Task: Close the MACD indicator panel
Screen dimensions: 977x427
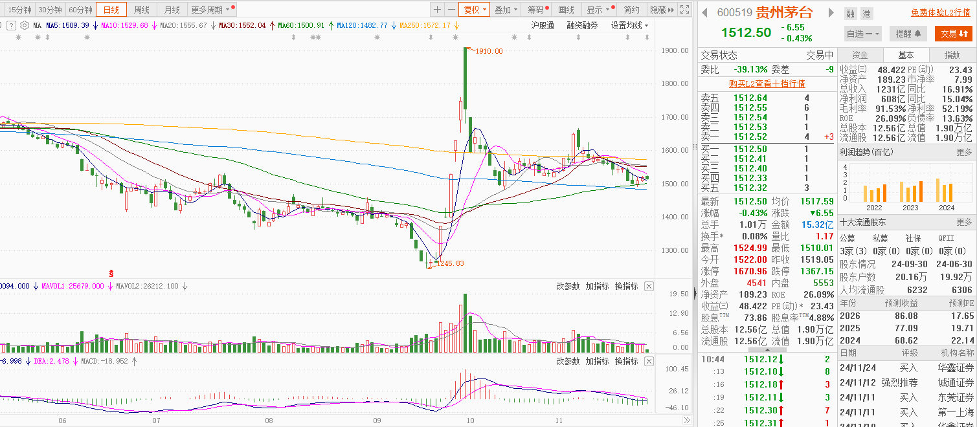Action: click(649, 360)
